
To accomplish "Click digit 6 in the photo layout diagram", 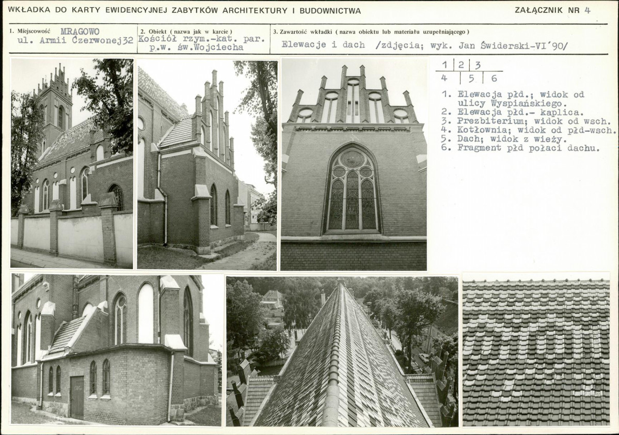I will tap(494, 78).
